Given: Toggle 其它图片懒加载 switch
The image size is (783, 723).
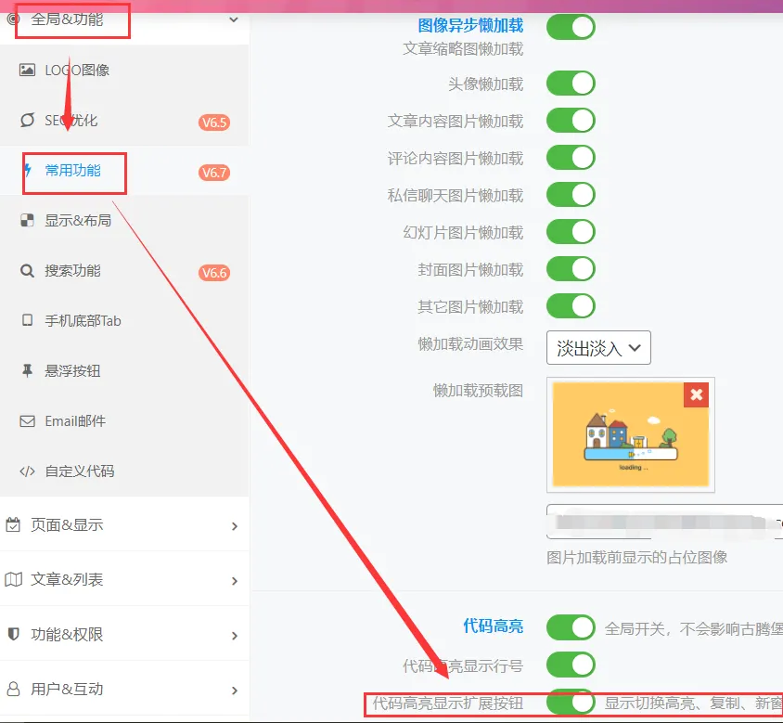Looking at the screenshot, I should (x=571, y=305).
